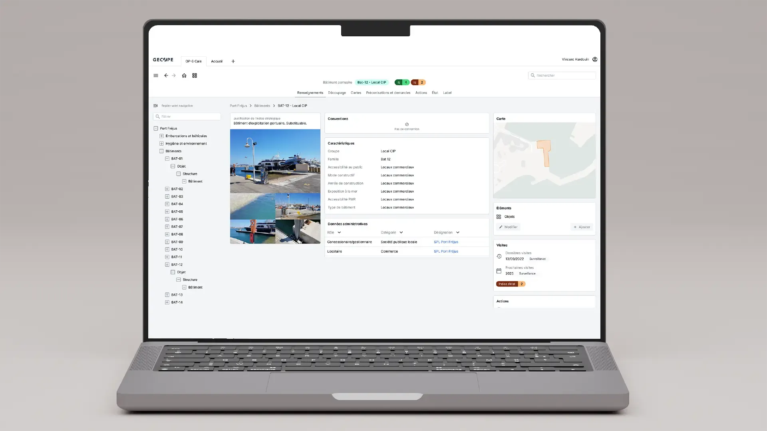Click the back arrow icon

[166, 75]
